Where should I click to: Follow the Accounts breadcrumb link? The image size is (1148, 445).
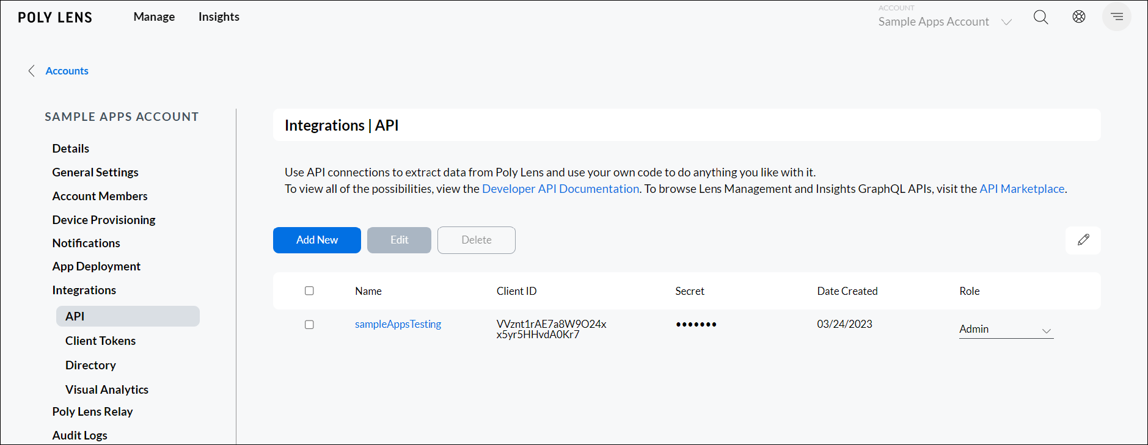click(x=67, y=71)
